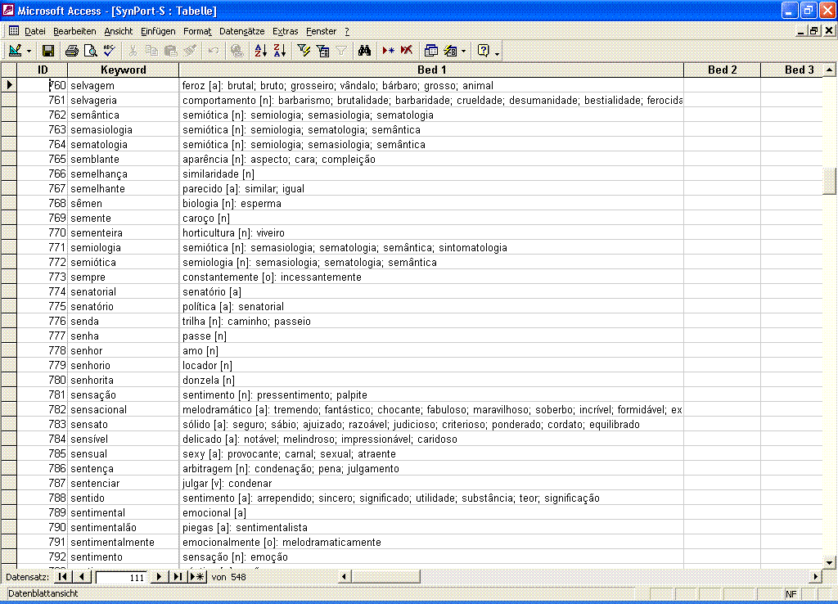Viewport: 838px width, 604px height.
Task: Open the Extras menu
Action: 285,31
